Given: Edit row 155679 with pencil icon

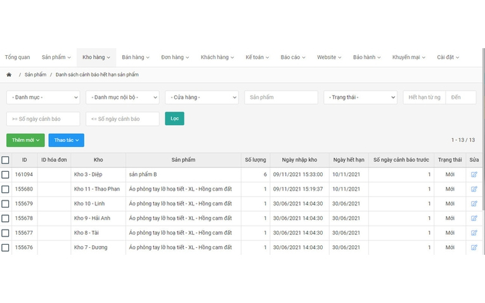Looking at the screenshot, I should 474,203.
